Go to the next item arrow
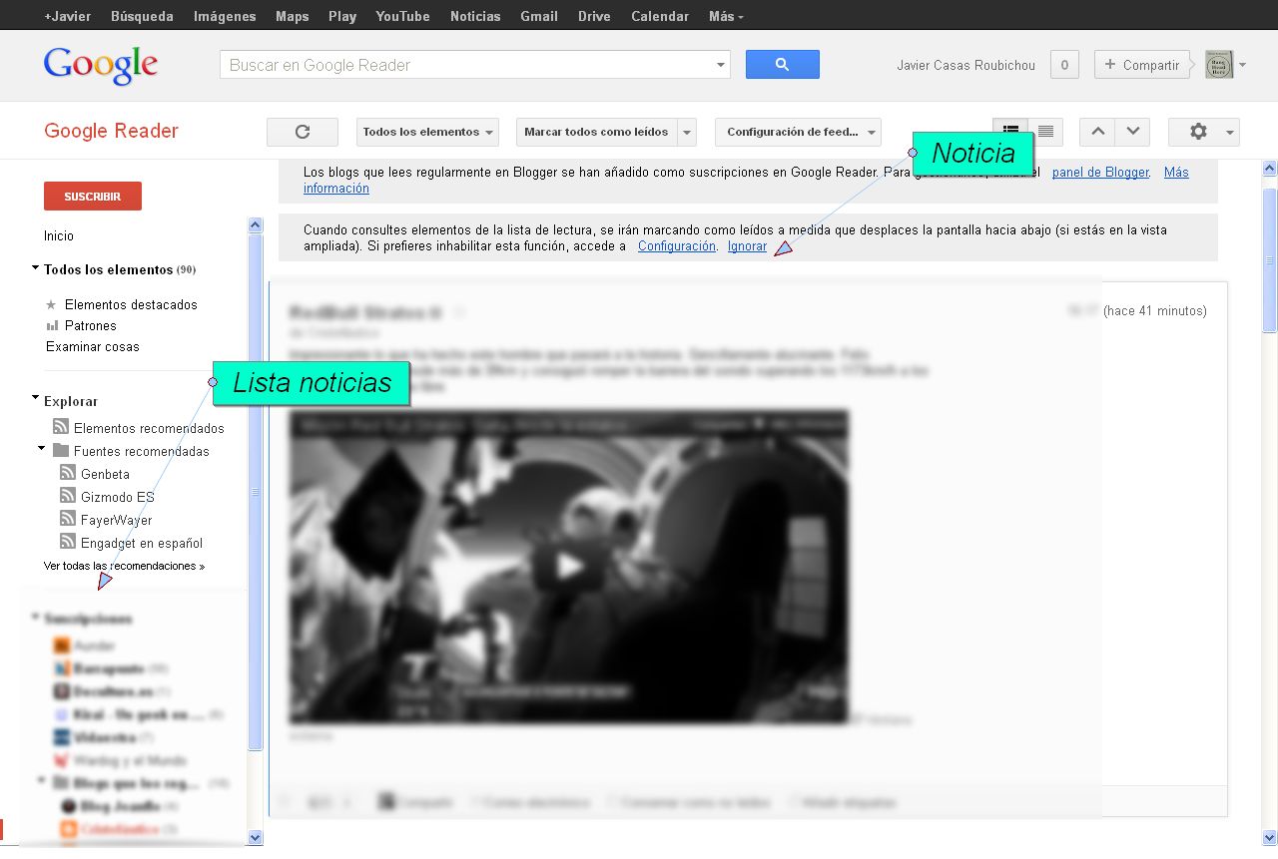Viewport: 1278px width, 859px height. [1132, 132]
